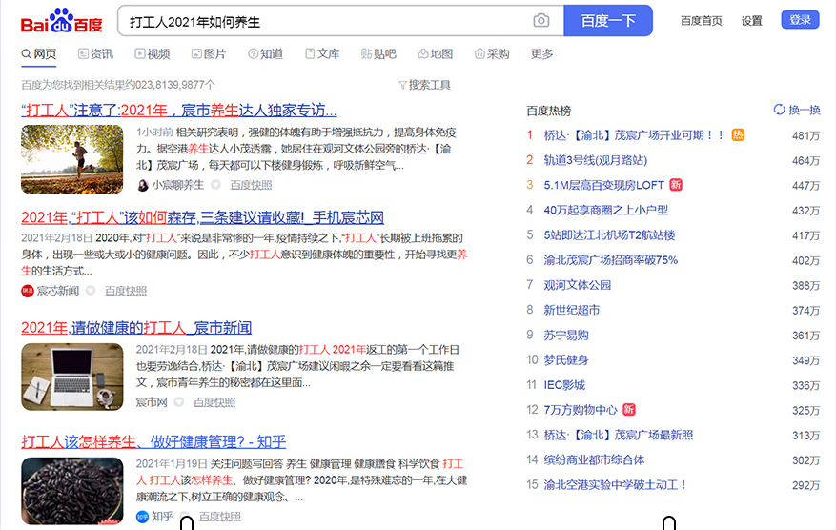Open the laptop on desk thumbnail

tap(72, 377)
